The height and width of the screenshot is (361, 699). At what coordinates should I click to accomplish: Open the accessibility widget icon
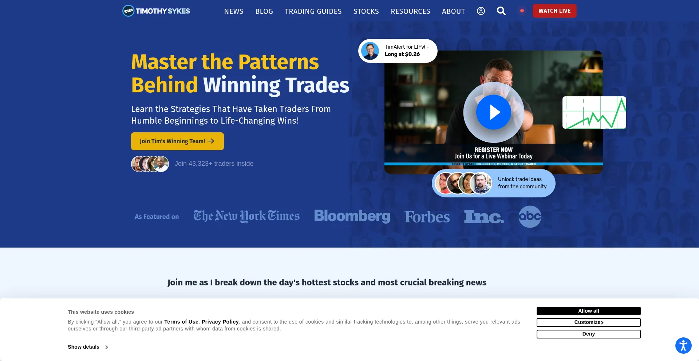pos(683,345)
